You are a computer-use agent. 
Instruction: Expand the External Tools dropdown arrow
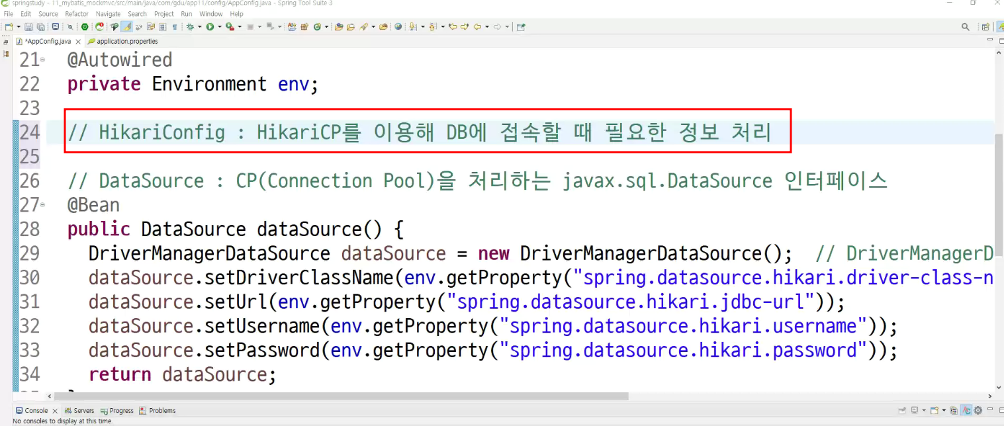240,26
